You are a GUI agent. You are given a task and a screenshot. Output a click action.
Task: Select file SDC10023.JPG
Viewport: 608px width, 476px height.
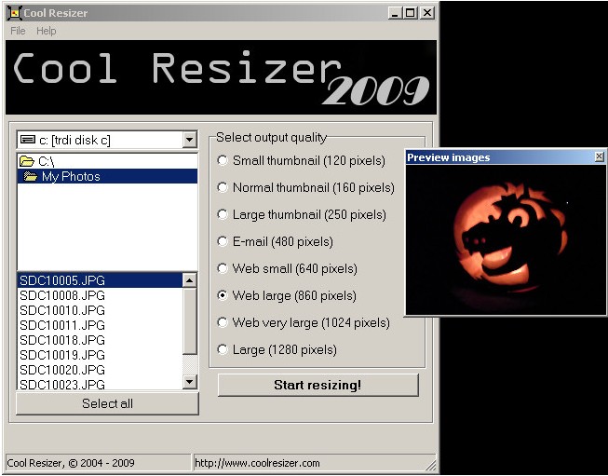pyautogui.click(x=101, y=384)
